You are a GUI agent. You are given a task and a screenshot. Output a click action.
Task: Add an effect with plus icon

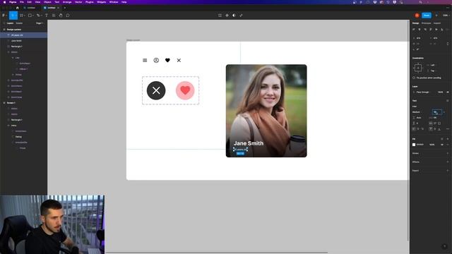(447, 162)
